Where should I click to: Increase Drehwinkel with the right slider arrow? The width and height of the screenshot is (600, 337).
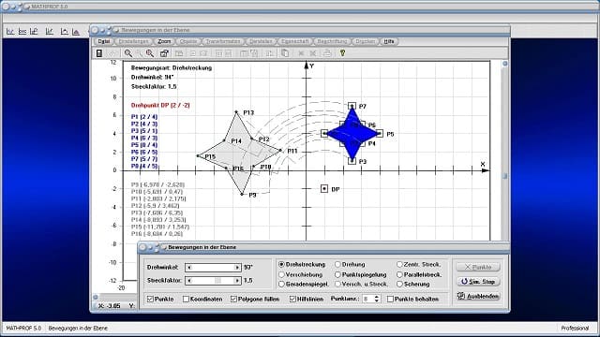coord(237,268)
